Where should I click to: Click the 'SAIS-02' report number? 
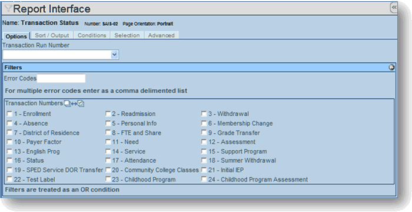click(110, 23)
